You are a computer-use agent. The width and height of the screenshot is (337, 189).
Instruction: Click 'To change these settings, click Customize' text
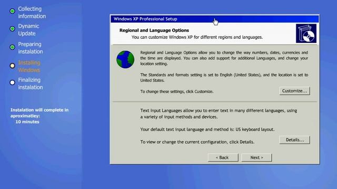click(x=177, y=91)
